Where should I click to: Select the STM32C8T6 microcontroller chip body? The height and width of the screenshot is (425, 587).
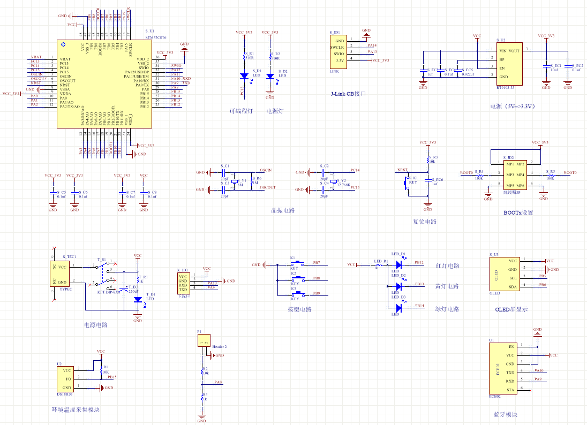pos(104,84)
